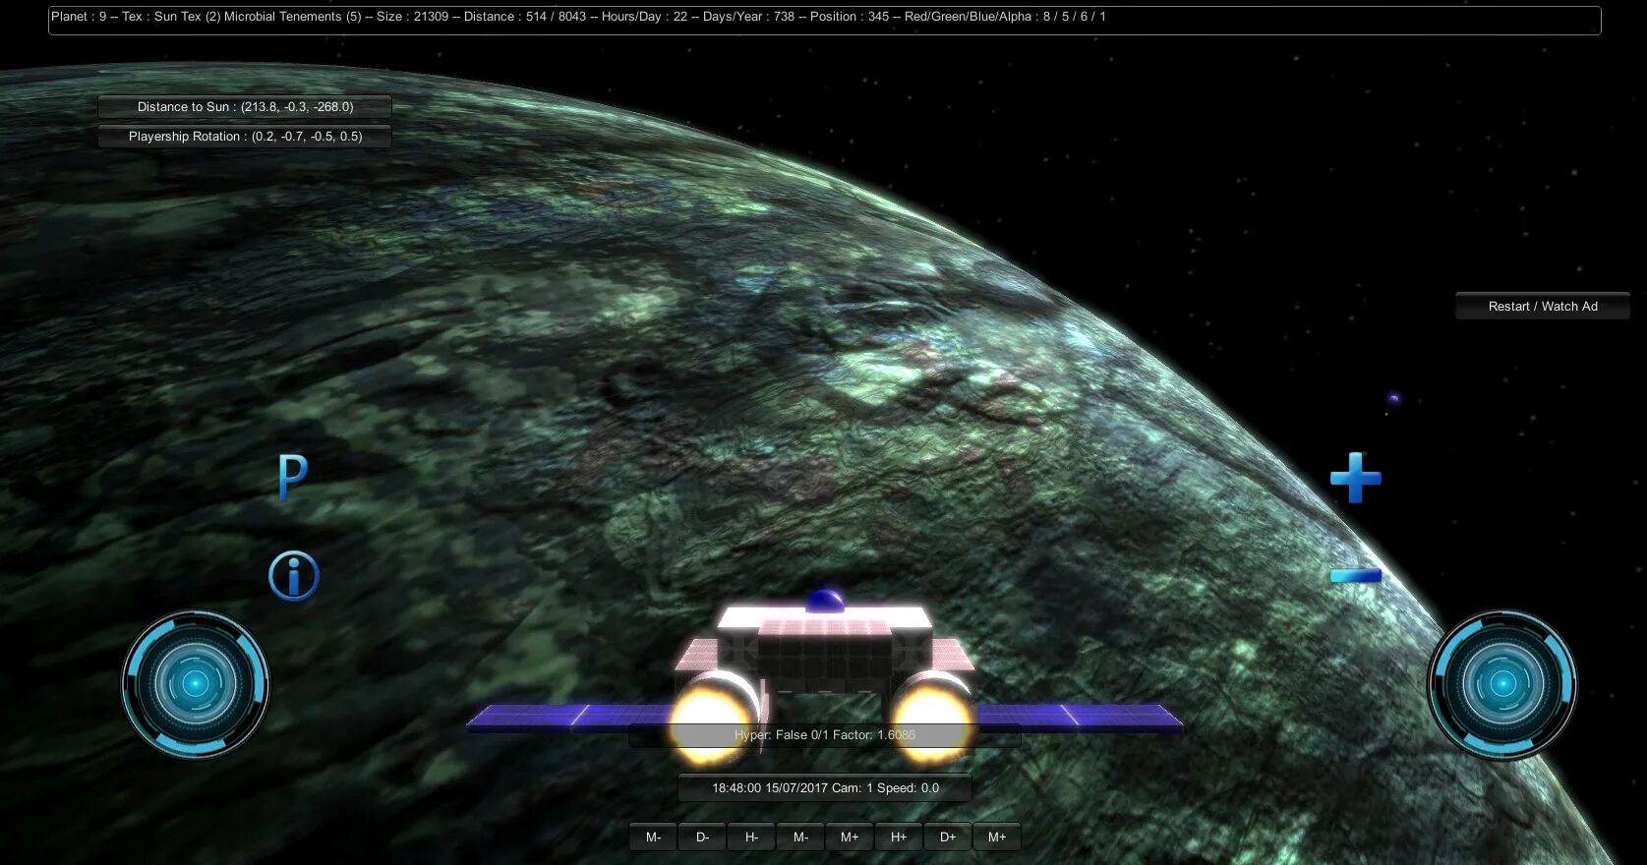Click the M+ button left of H+

pos(850,837)
